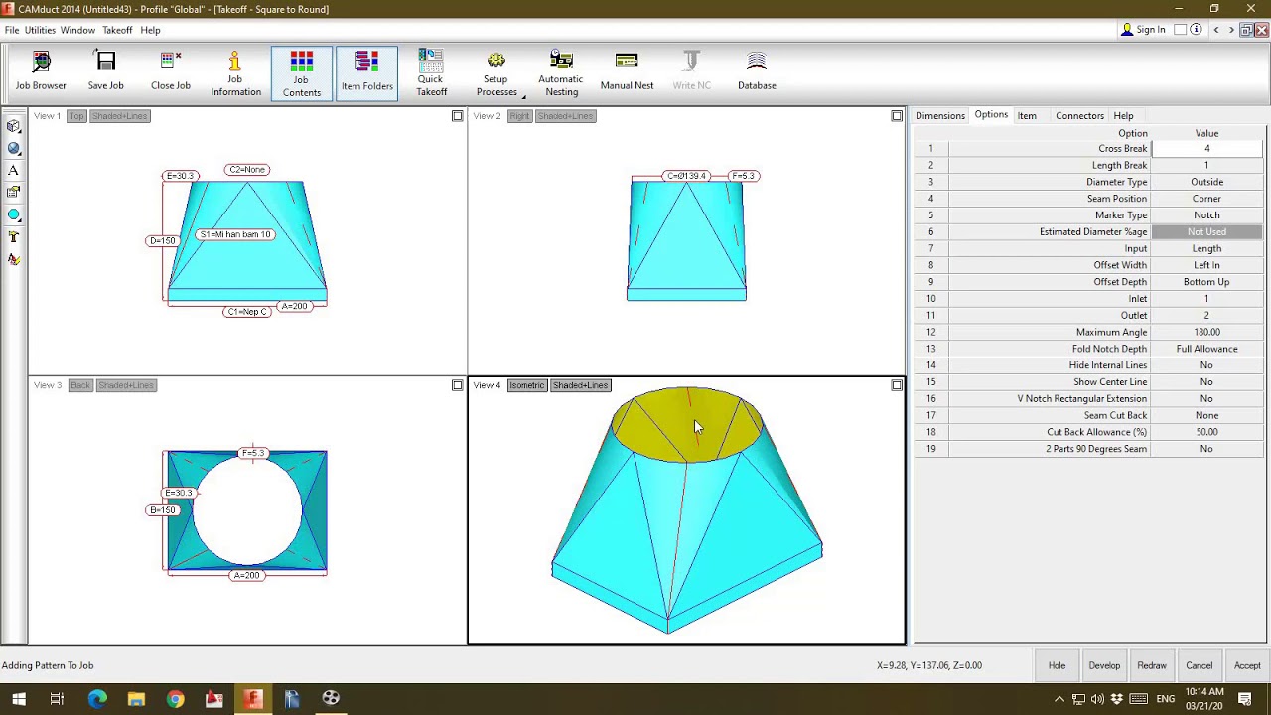Click the Hole button

(x=1057, y=665)
